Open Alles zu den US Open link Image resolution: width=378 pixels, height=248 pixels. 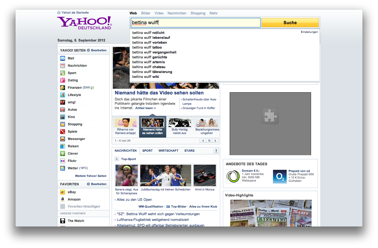coord(134,200)
